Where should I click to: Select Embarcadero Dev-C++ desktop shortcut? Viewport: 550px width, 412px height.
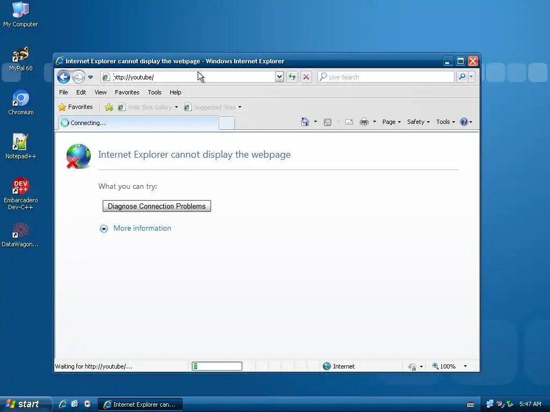click(21, 194)
